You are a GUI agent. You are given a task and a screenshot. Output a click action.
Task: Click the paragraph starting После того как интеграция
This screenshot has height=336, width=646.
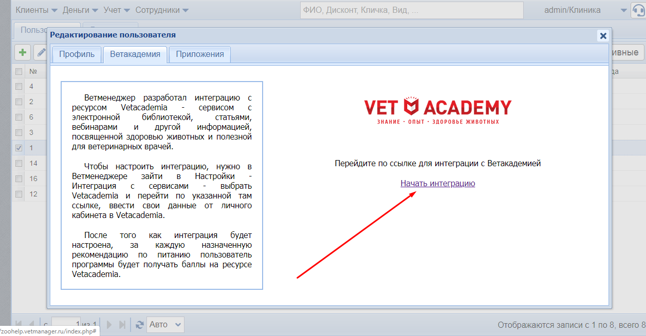162,254
